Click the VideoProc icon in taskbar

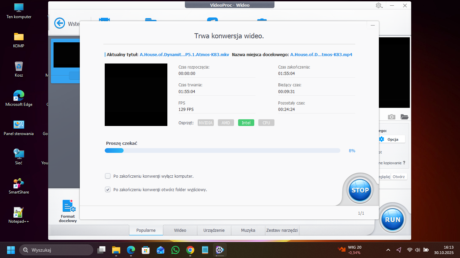[x=220, y=250]
